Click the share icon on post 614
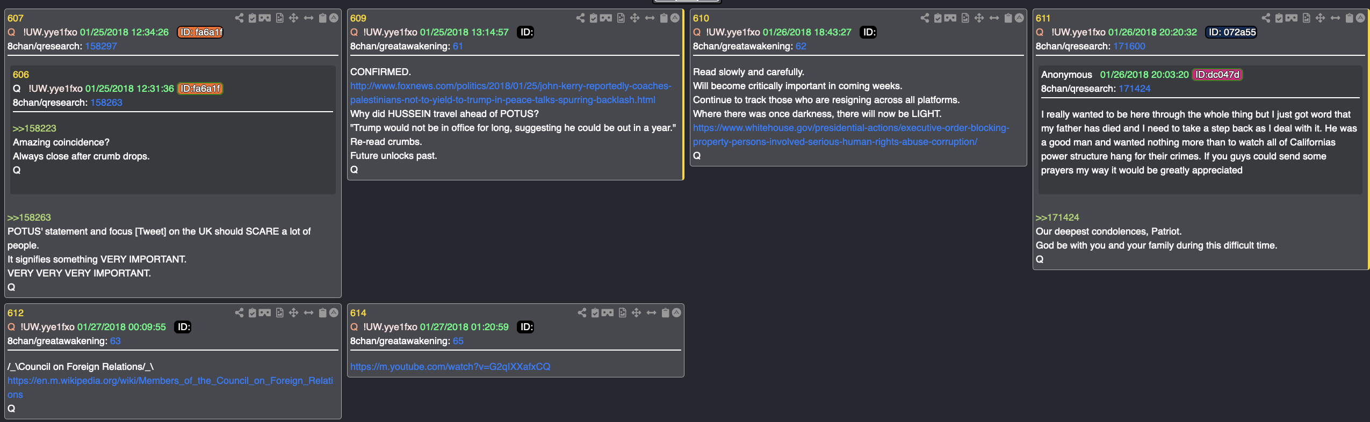This screenshot has width=1370, height=422. 582,312
